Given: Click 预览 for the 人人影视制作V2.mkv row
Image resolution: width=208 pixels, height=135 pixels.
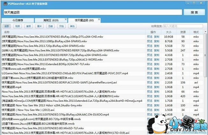Looking at the screenshot, I should pyautogui.click(x=150, y=96).
